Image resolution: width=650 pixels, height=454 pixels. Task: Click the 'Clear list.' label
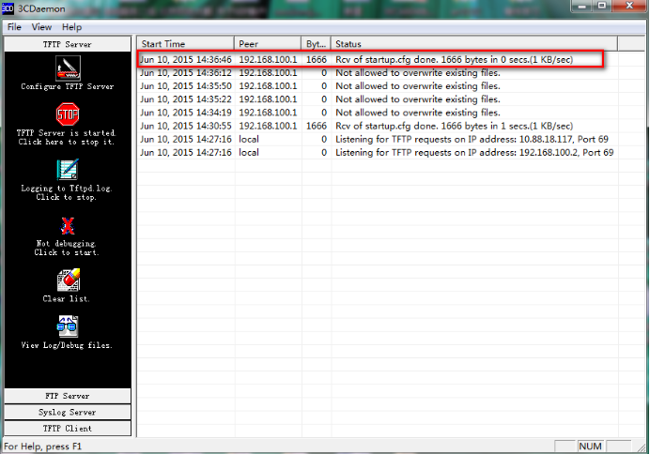(x=67, y=298)
